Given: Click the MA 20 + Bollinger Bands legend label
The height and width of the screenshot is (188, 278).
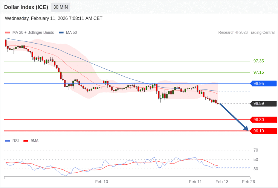Looking at the screenshot, I should click(33, 33).
